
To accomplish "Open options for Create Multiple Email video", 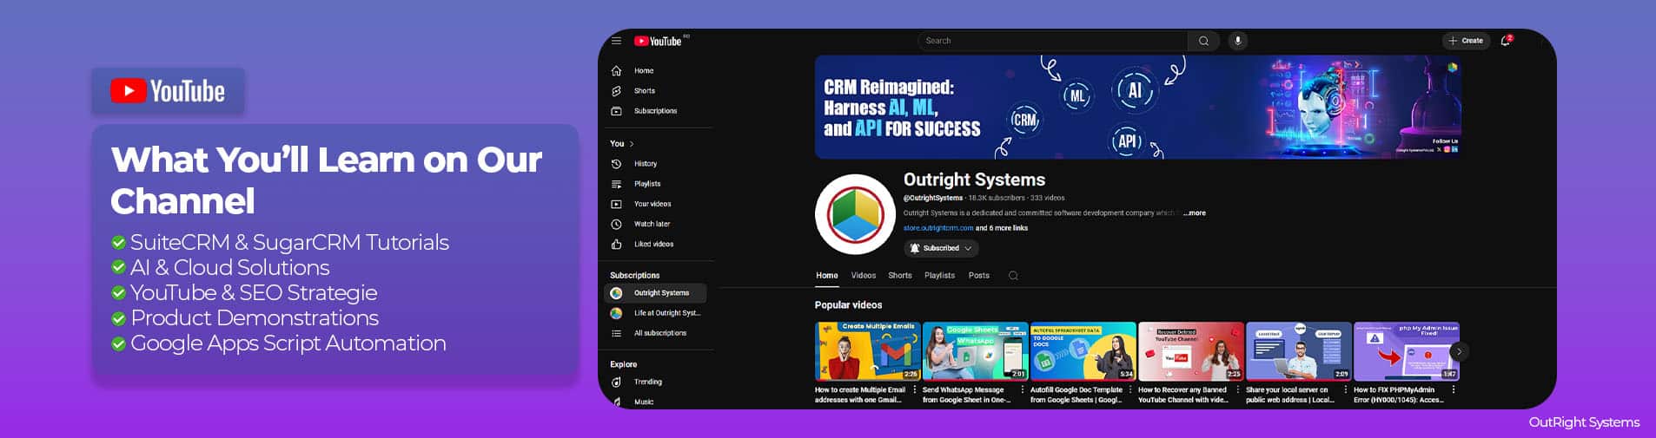I will 915,390.
